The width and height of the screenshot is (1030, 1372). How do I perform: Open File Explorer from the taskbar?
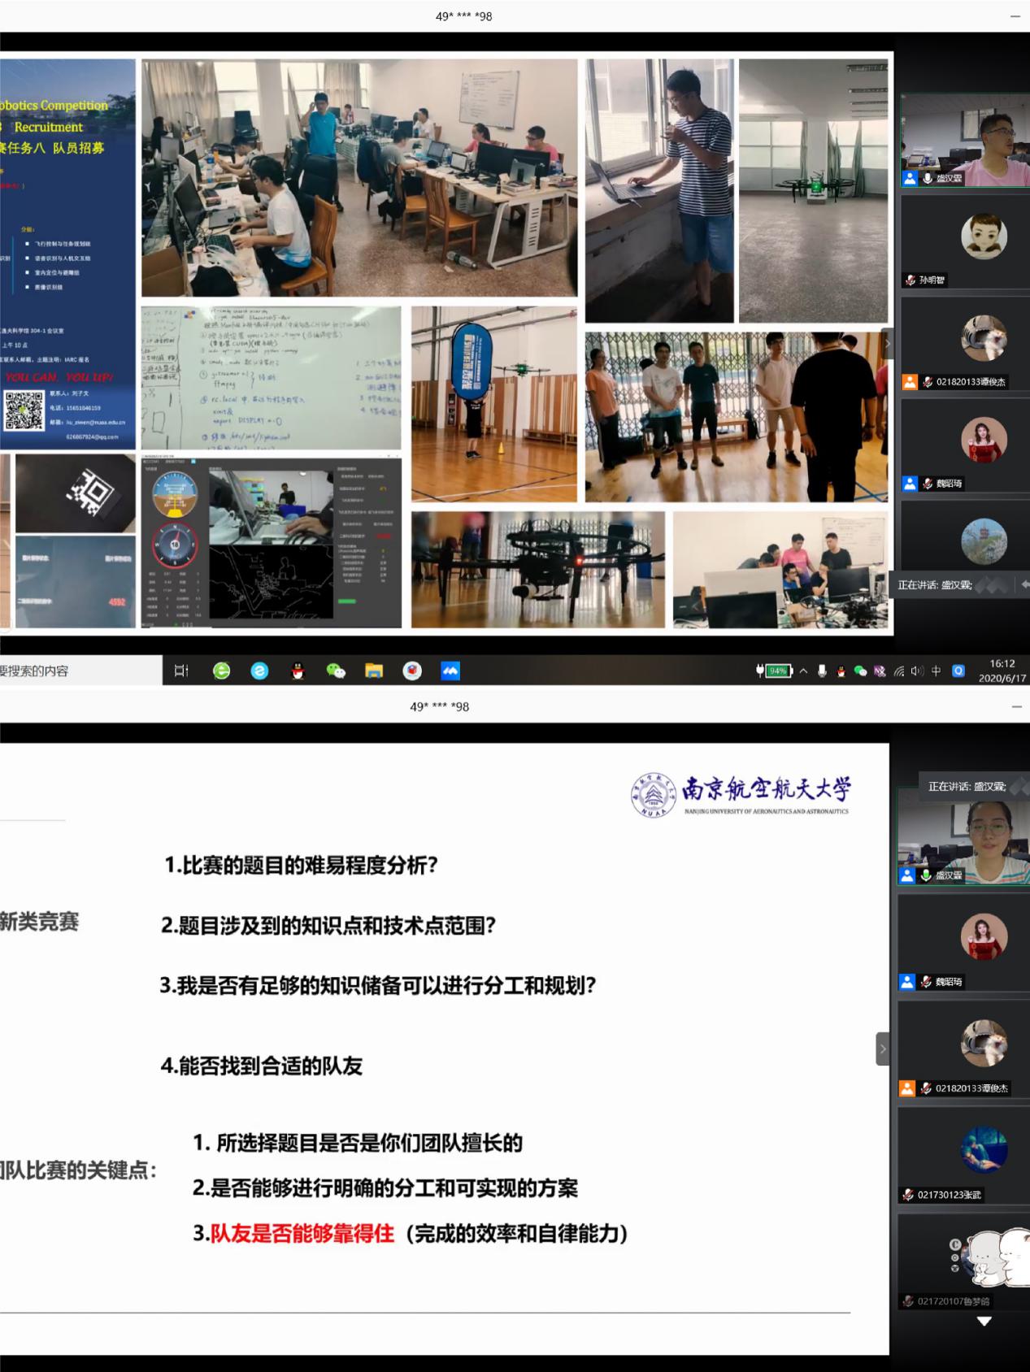point(374,671)
